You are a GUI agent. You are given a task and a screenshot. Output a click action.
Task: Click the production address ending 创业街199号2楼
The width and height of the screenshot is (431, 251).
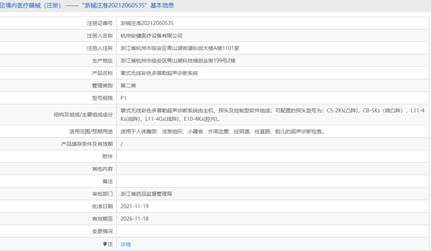(x=178, y=61)
